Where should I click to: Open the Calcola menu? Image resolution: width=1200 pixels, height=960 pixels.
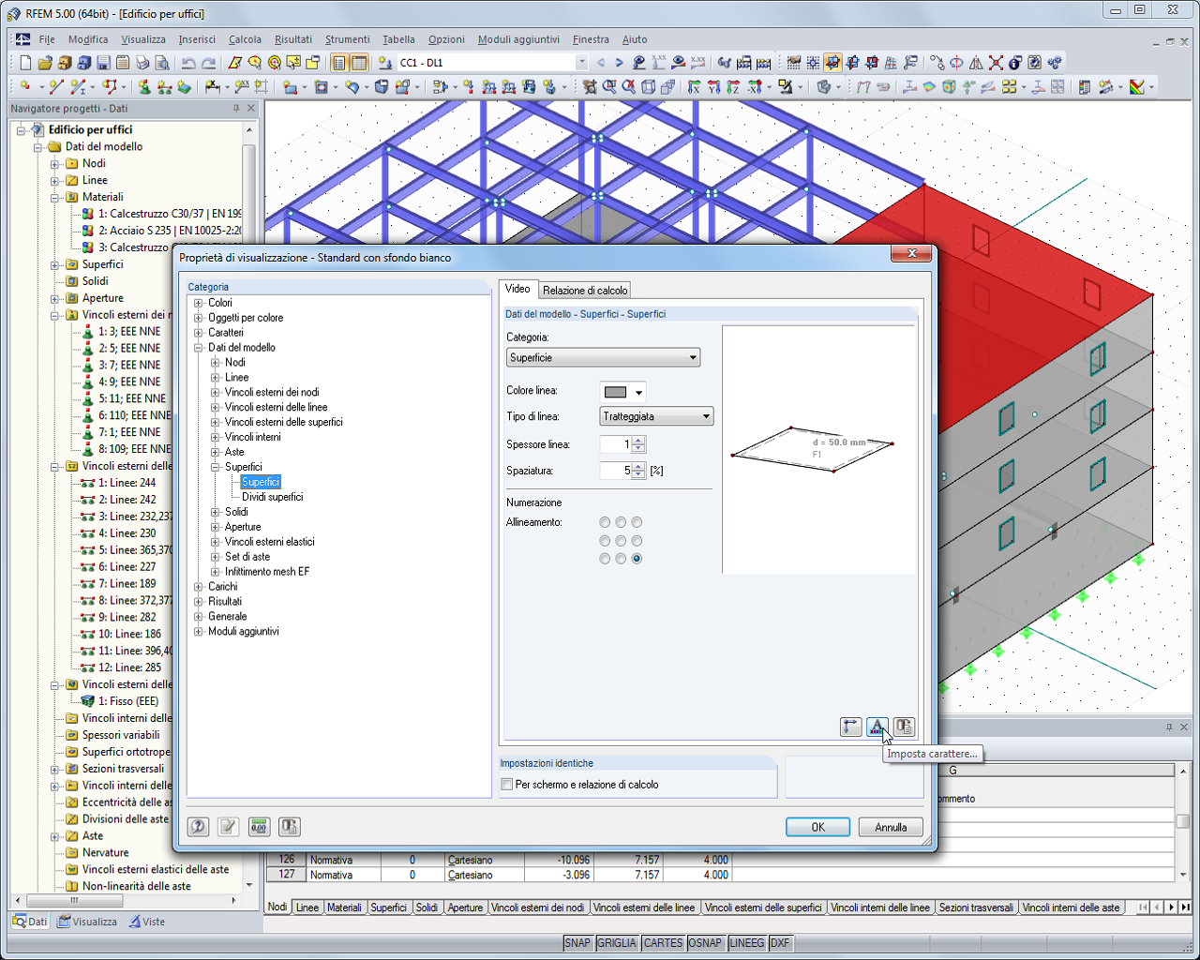tap(245, 39)
